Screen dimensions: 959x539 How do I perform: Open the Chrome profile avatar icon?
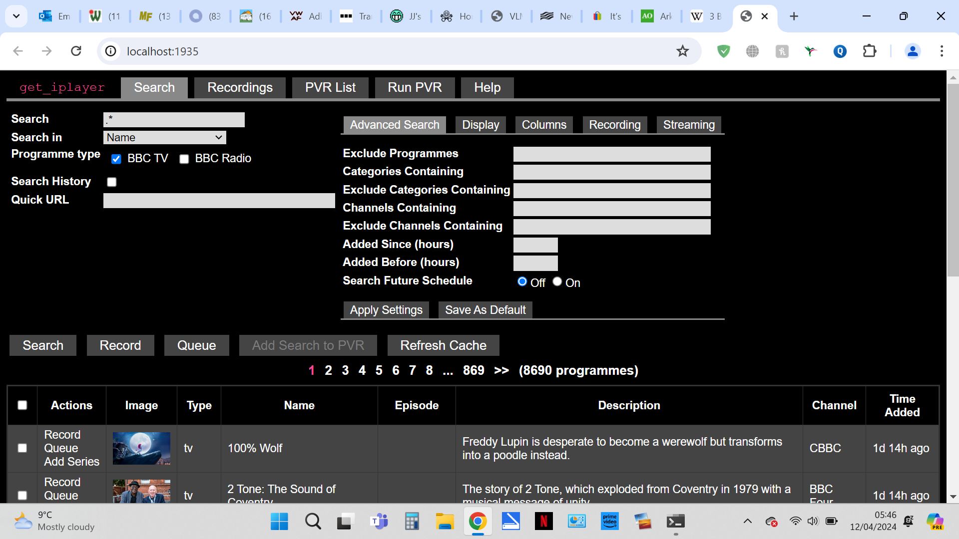click(913, 51)
